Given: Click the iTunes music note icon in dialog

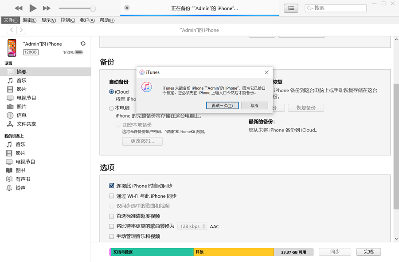Looking at the screenshot, I should tap(147, 87).
